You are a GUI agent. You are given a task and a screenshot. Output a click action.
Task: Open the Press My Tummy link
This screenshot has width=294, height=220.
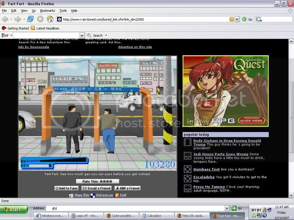[x=209, y=187]
